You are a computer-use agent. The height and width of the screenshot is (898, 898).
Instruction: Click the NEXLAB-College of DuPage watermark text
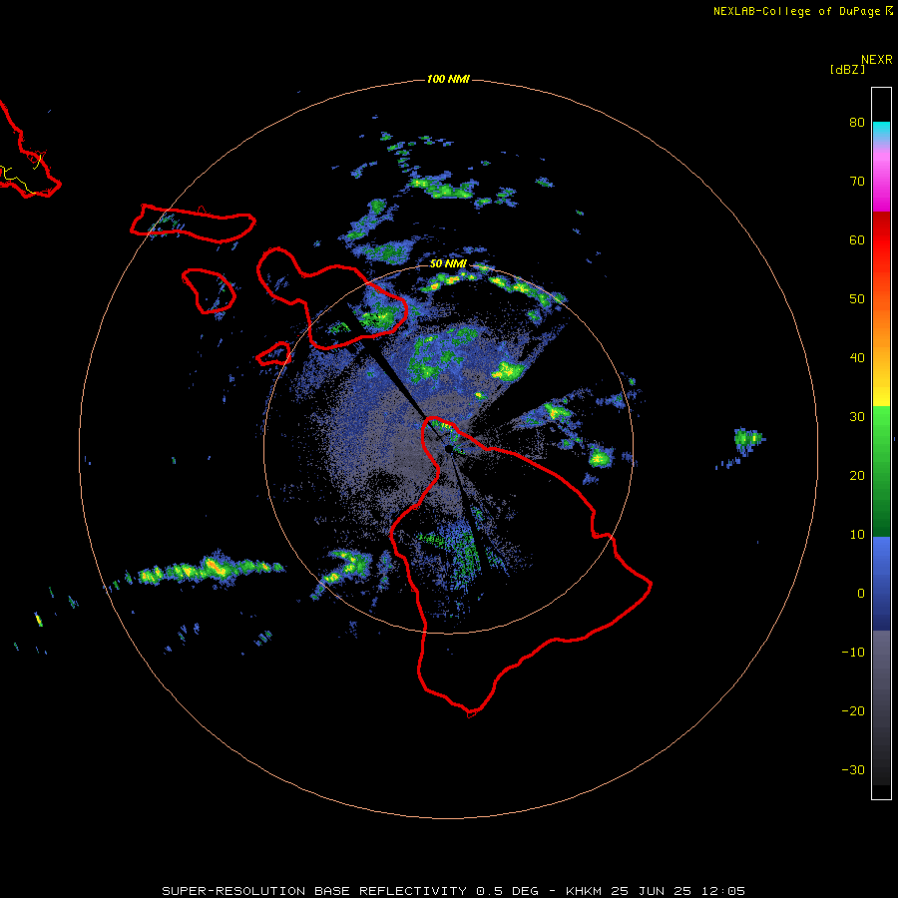(802, 11)
